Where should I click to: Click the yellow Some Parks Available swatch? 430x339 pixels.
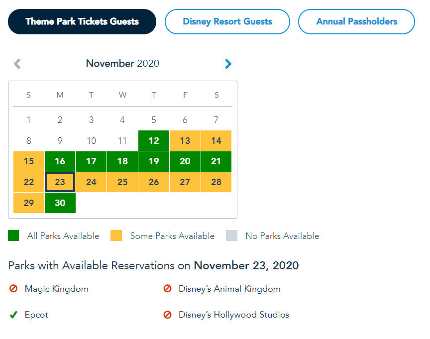click(116, 236)
